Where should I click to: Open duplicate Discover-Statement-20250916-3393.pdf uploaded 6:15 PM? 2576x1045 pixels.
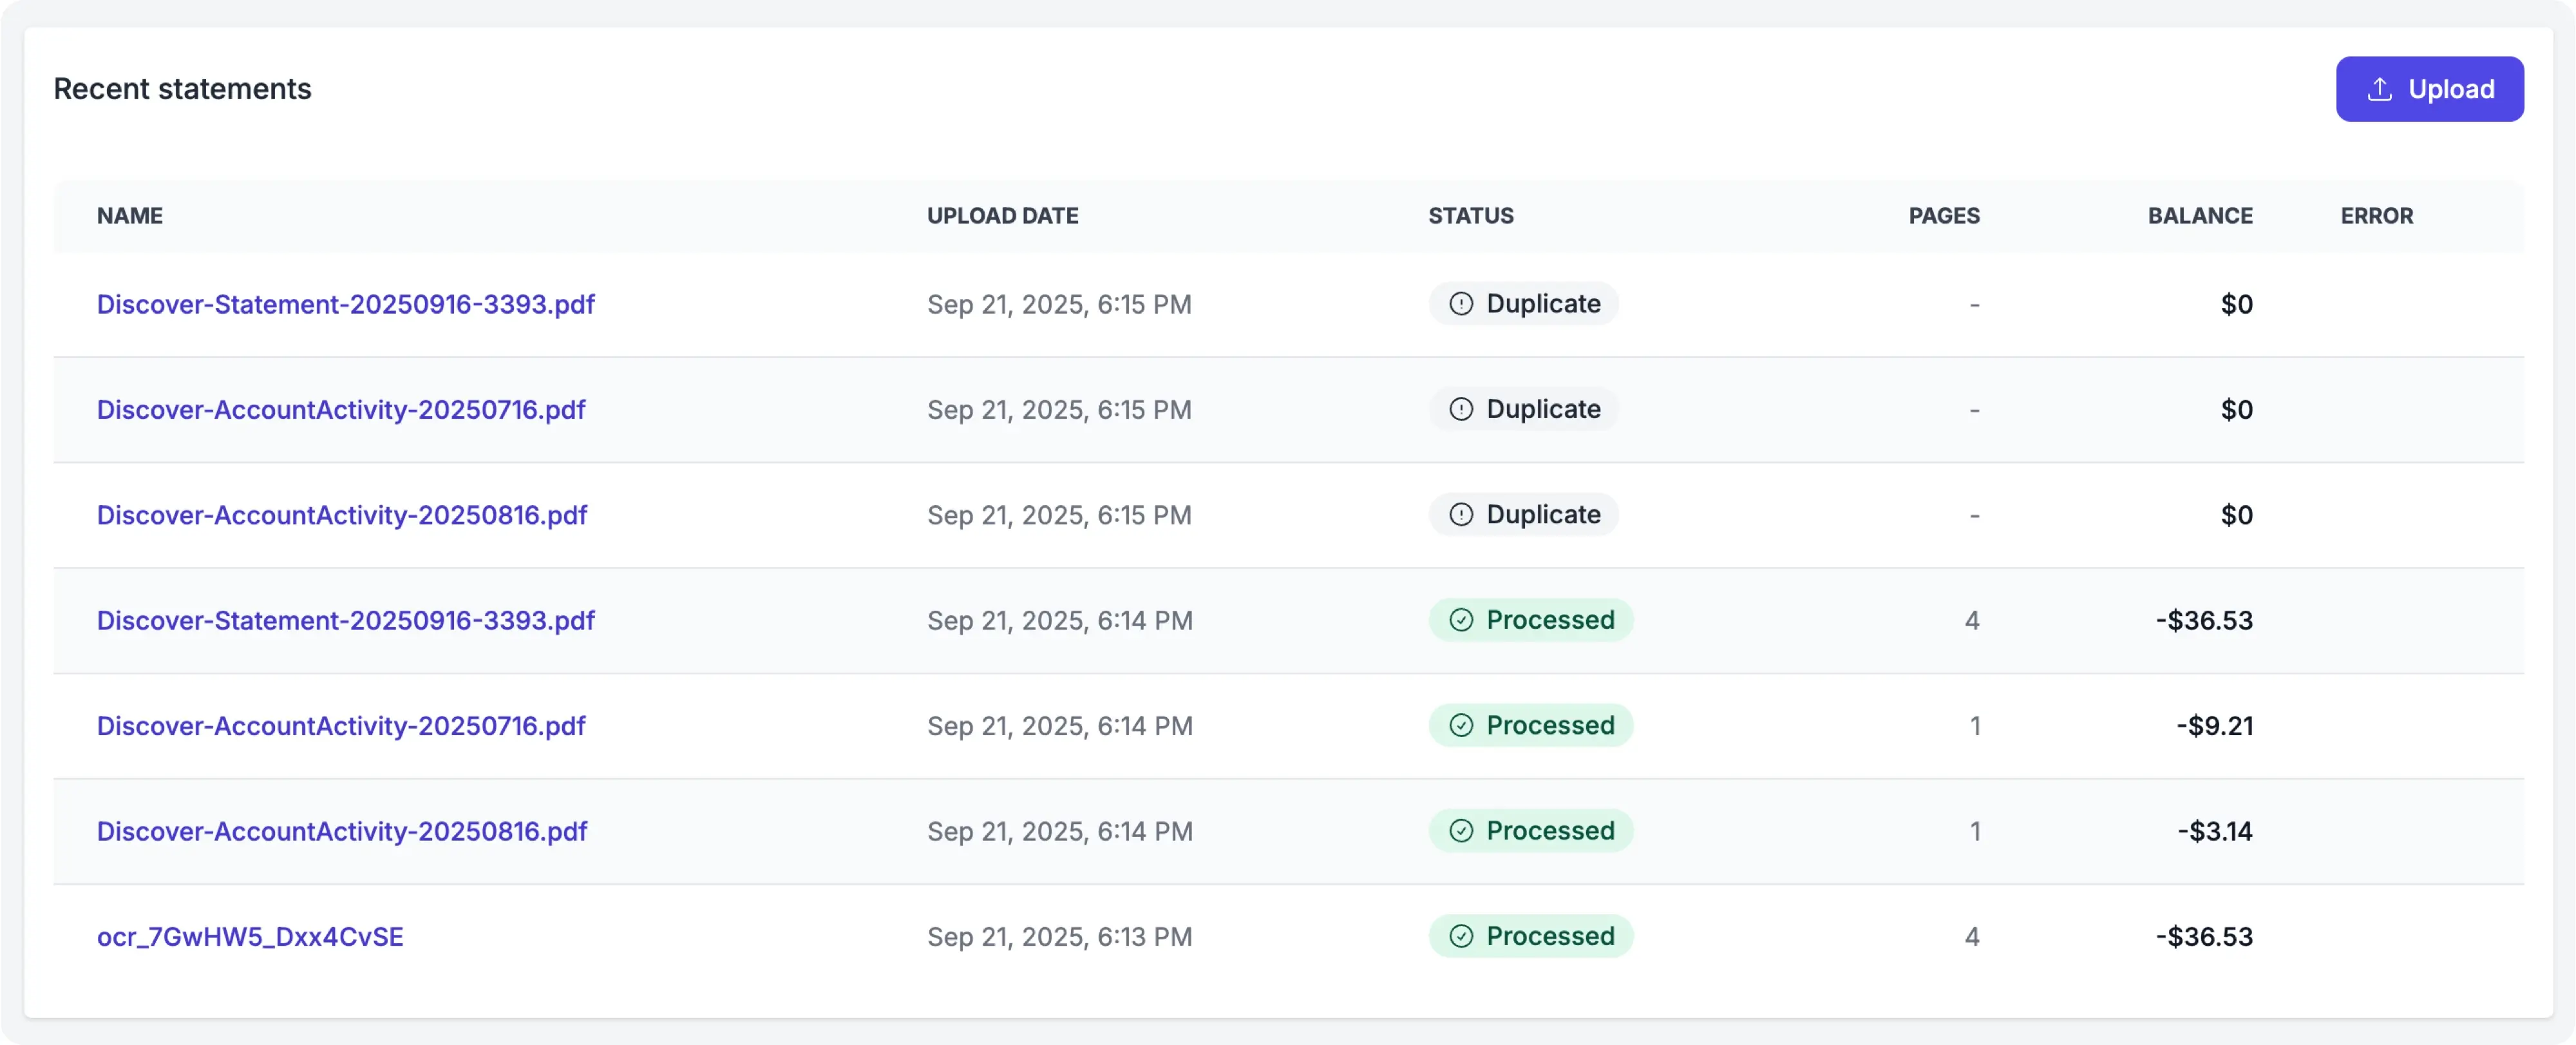pyautogui.click(x=345, y=304)
